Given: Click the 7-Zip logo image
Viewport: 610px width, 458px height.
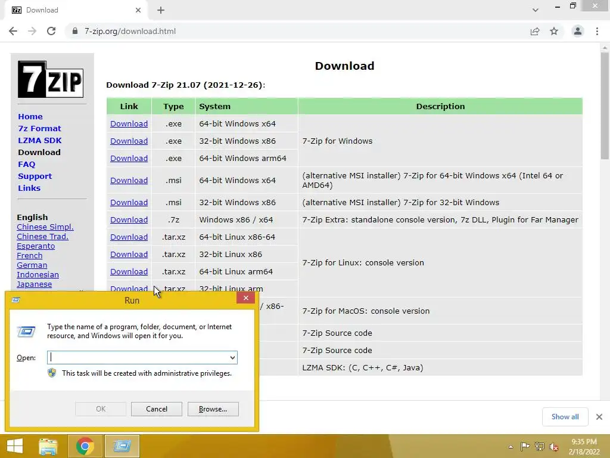Looking at the screenshot, I should (x=51, y=79).
